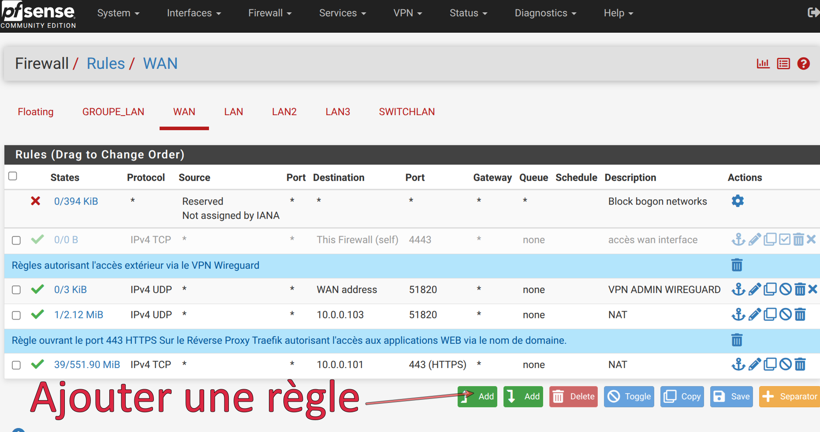The width and height of the screenshot is (820, 432).
Task: Switch to the LAN2 tab
Action: tap(284, 112)
